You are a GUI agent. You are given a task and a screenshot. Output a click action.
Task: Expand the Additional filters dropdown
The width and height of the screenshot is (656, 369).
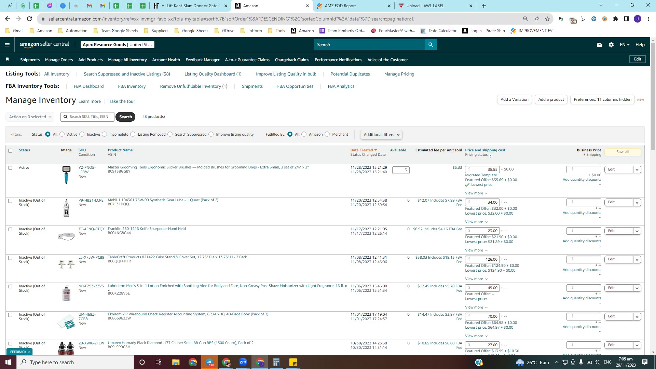(381, 135)
